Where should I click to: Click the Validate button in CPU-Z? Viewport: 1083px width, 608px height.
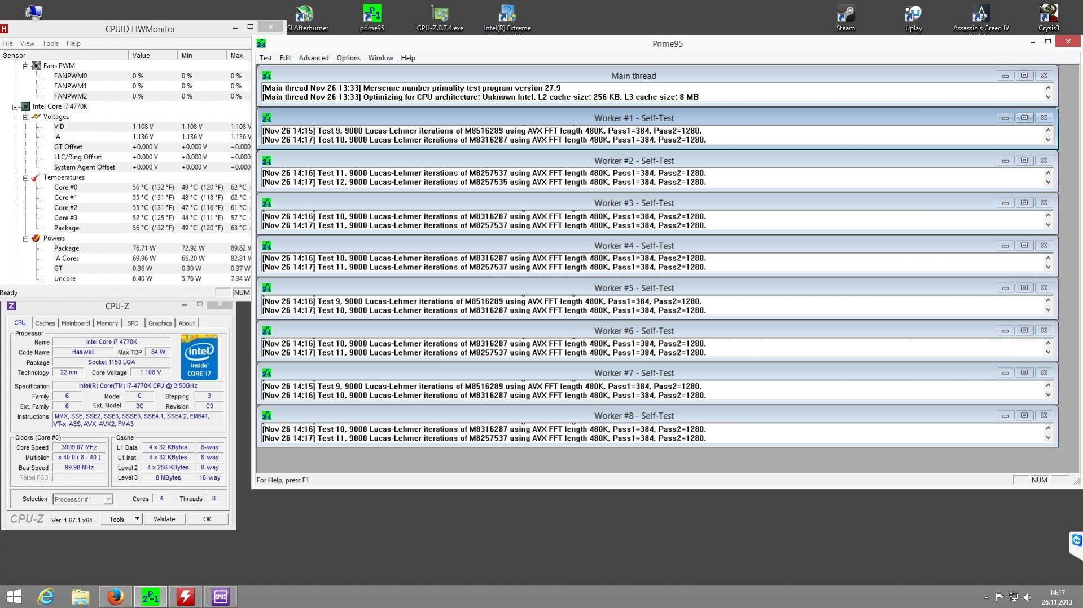[x=164, y=519]
